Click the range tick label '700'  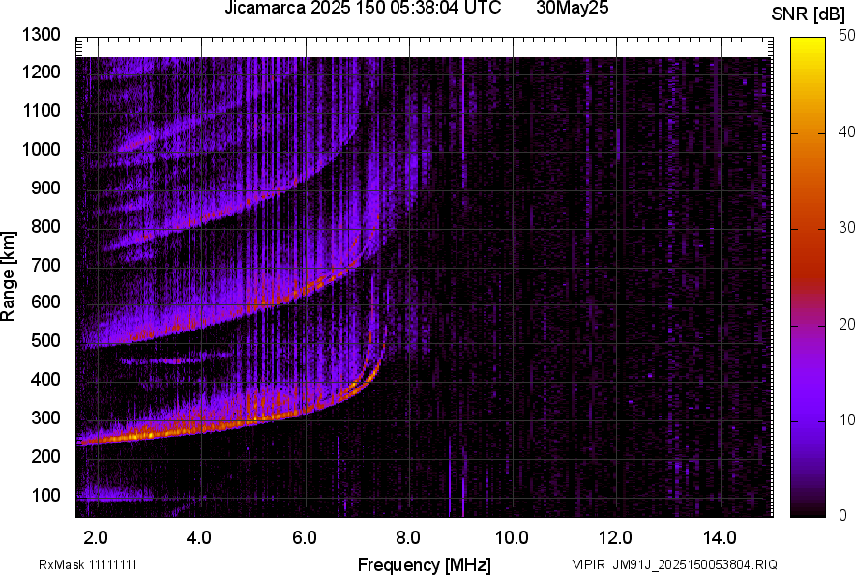coord(45,265)
